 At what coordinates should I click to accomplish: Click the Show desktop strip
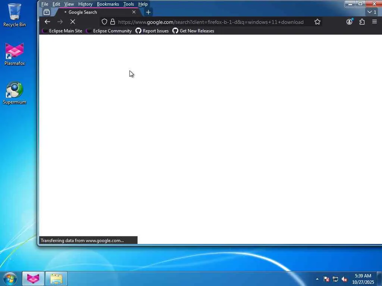pos(379,279)
